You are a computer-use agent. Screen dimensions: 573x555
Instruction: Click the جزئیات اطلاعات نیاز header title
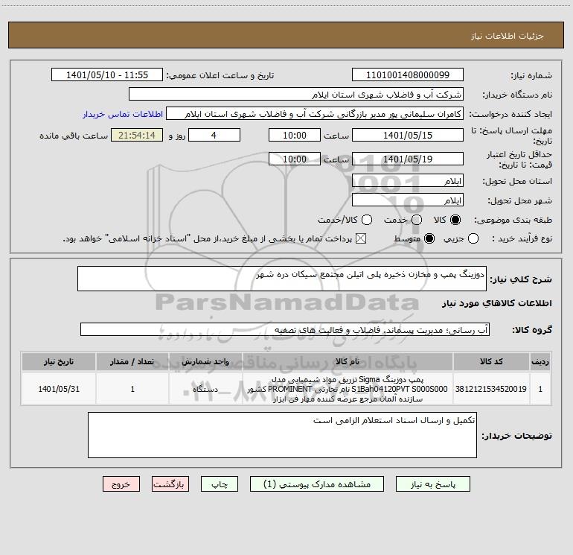(508, 36)
